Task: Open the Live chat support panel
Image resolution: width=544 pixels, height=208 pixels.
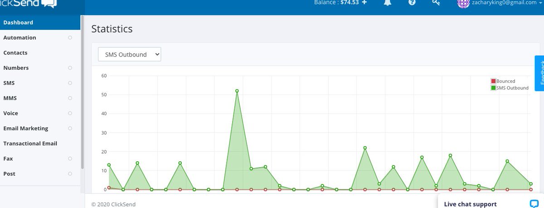Action: tap(491, 201)
